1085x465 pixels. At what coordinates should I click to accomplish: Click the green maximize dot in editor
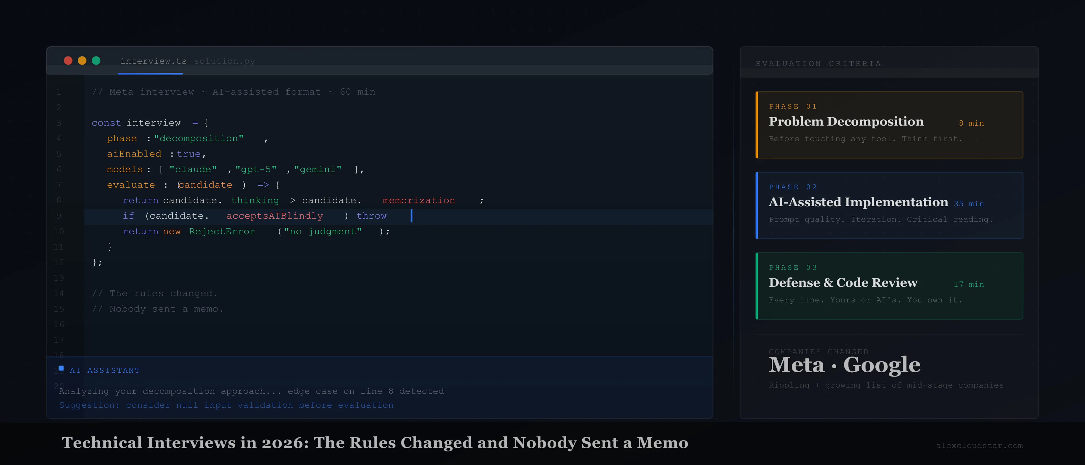(x=96, y=61)
